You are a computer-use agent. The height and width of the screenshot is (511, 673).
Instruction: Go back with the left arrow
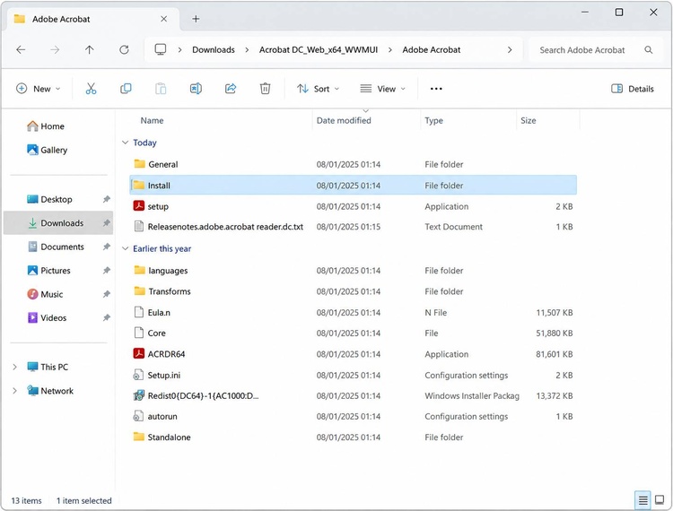[21, 49]
